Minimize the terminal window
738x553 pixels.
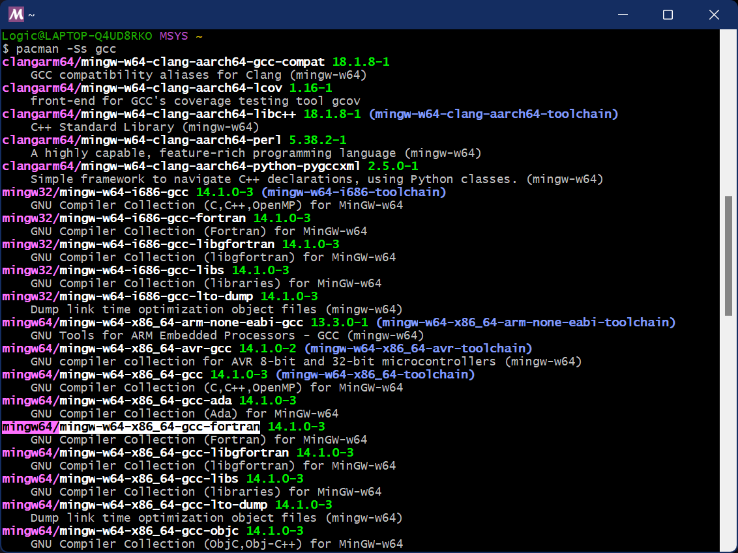pyautogui.click(x=623, y=14)
